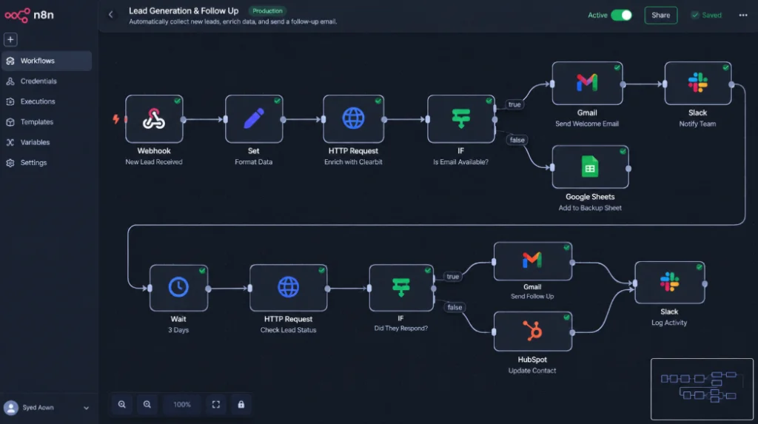Click the false label on second IF branch

click(x=455, y=308)
